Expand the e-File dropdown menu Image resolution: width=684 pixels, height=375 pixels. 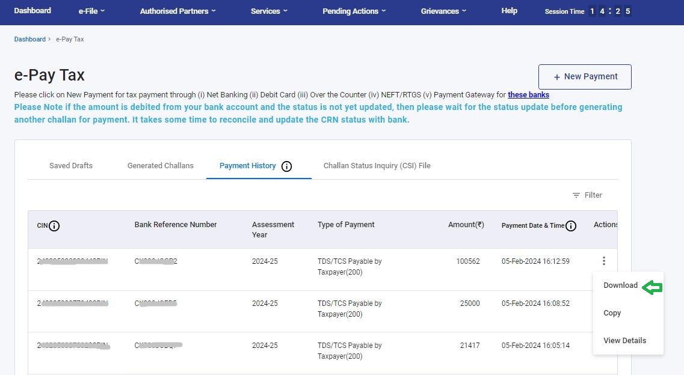click(91, 11)
